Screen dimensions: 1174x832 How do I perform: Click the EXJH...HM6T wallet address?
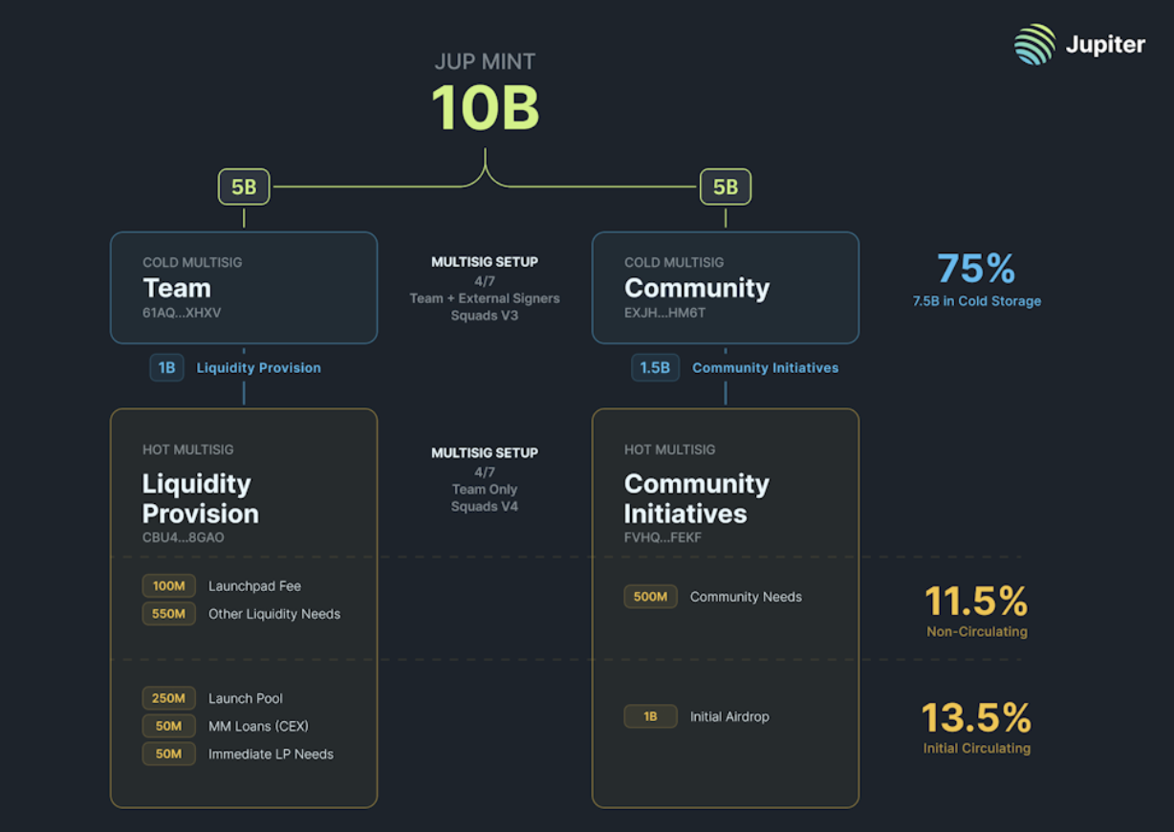665,313
